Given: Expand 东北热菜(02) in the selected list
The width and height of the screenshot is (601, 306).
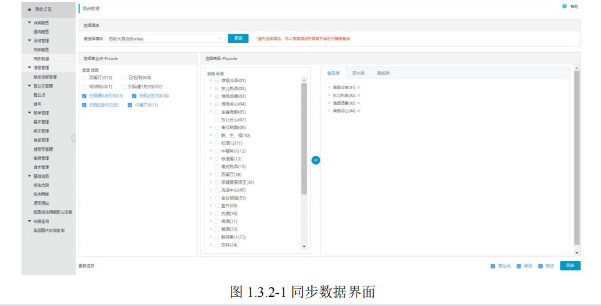Looking at the screenshot, I should tap(329, 96).
